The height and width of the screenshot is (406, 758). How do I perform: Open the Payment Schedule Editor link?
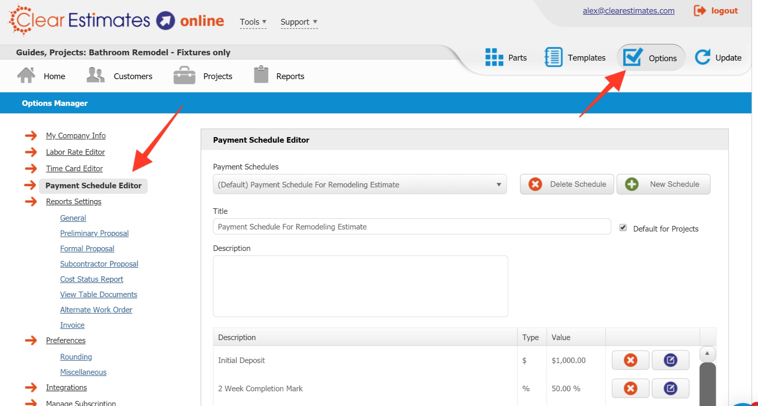pyautogui.click(x=93, y=185)
